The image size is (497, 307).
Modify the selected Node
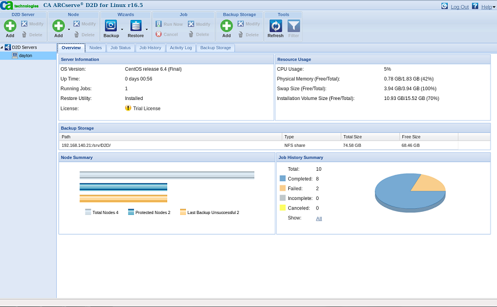pos(84,24)
